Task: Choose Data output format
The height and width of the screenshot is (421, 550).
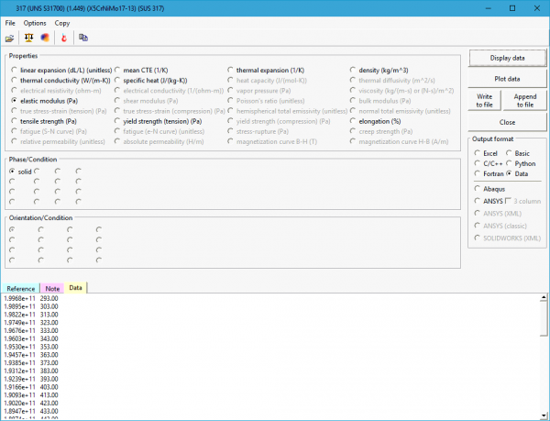Action: pos(517,173)
